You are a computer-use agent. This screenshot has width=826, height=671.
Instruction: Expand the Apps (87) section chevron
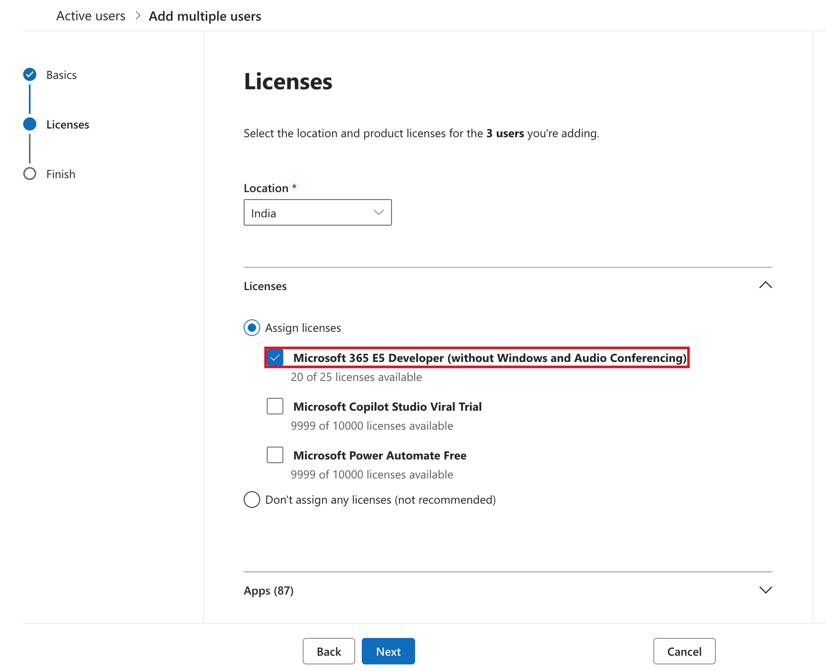click(x=765, y=590)
